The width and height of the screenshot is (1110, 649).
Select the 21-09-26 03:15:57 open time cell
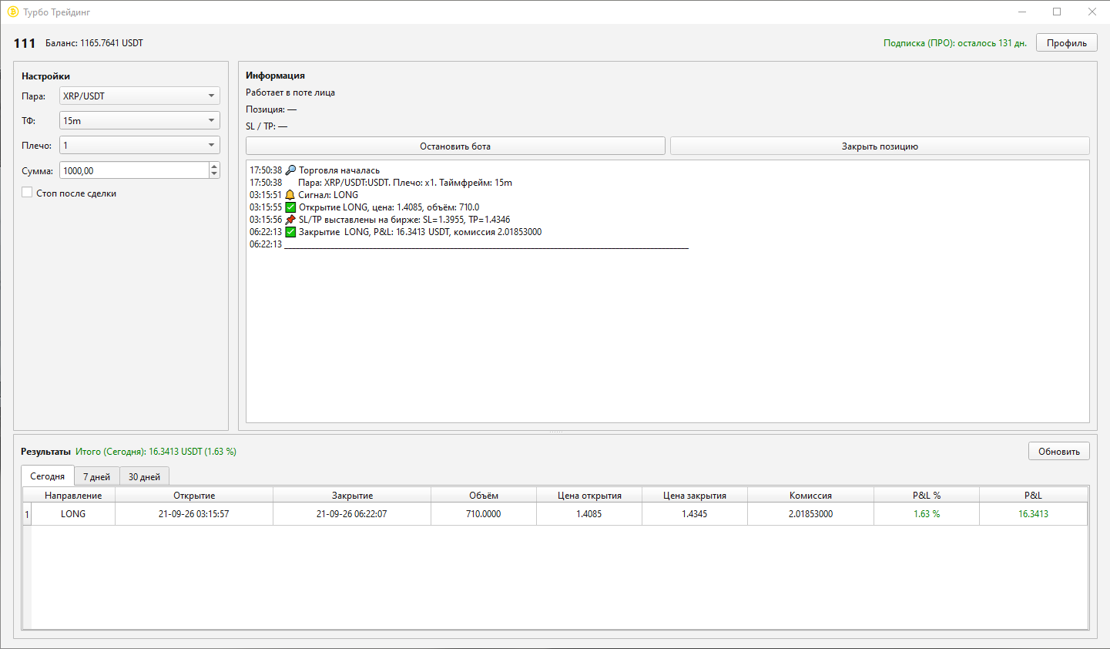(x=194, y=514)
